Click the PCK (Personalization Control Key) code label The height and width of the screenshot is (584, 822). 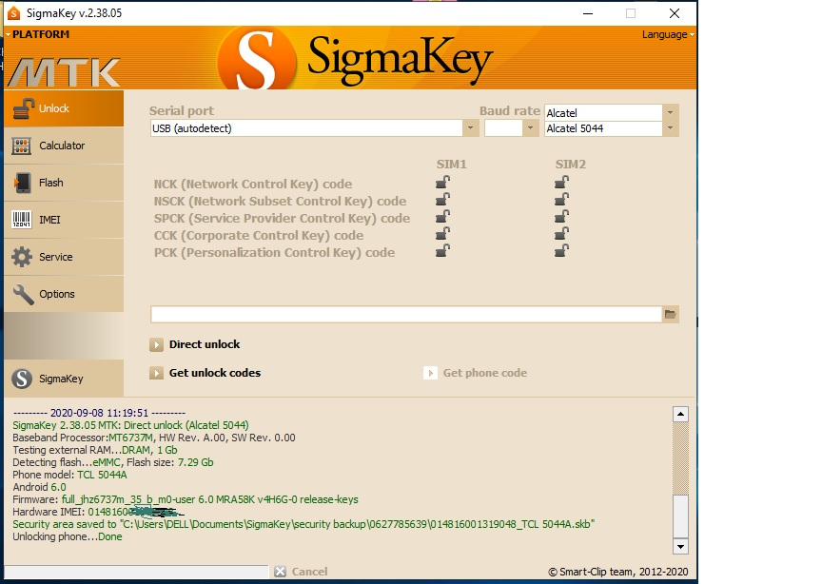tap(274, 253)
